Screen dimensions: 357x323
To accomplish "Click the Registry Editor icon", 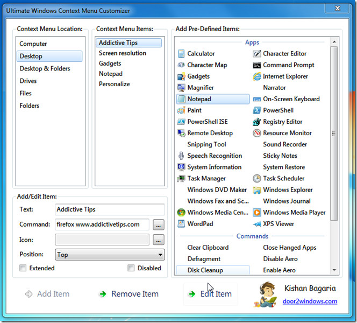I will [x=257, y=122].
